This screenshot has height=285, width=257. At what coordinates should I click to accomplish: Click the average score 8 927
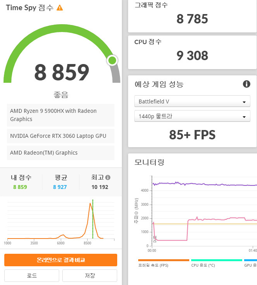60,187
